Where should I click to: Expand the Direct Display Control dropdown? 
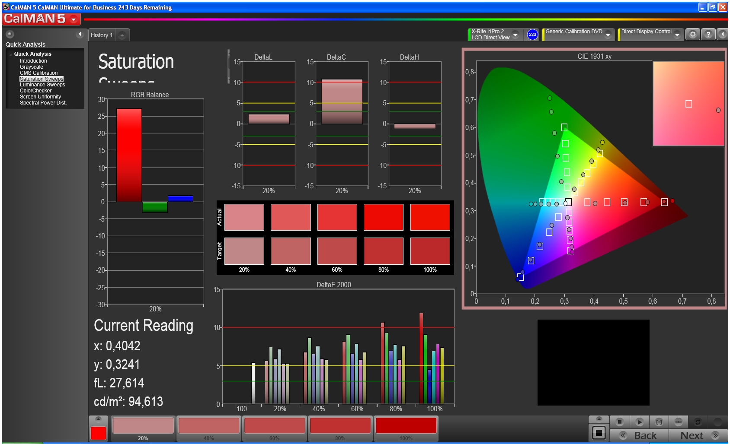[x=677, y=35]
